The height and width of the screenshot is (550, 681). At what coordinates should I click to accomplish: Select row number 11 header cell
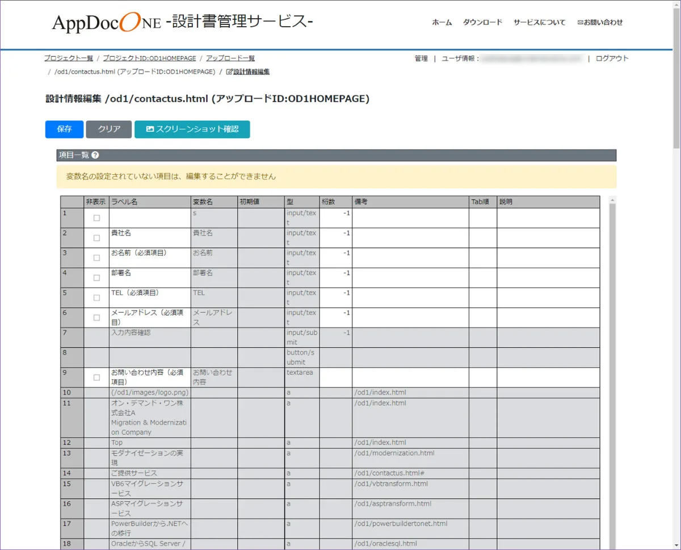[72, 418]
